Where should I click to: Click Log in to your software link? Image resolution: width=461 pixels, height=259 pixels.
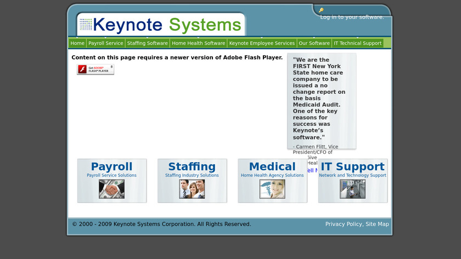(352, 17)
